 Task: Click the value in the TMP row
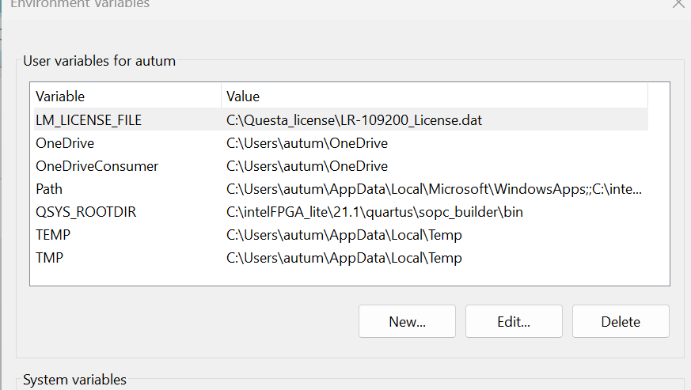(x=344, y=258)
